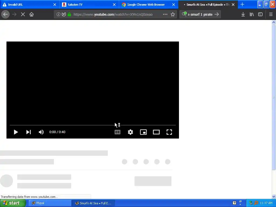
Task: Click the small restore tray icon
Action: pyautogui.click(x=240, y=202)
